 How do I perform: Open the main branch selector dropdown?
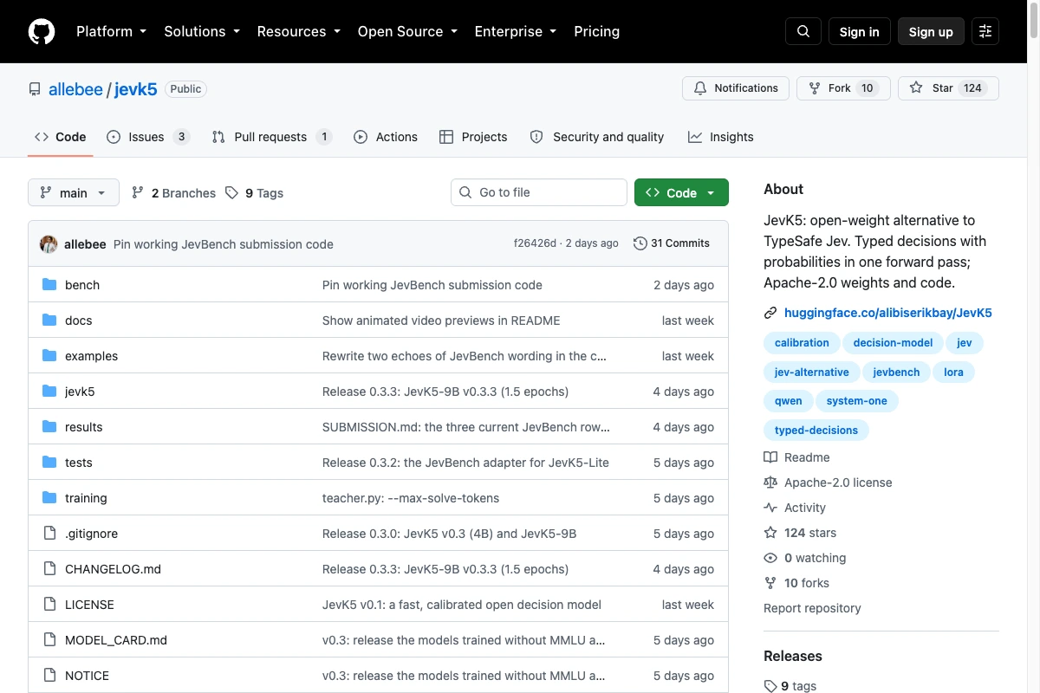click(x=74, y=193)
